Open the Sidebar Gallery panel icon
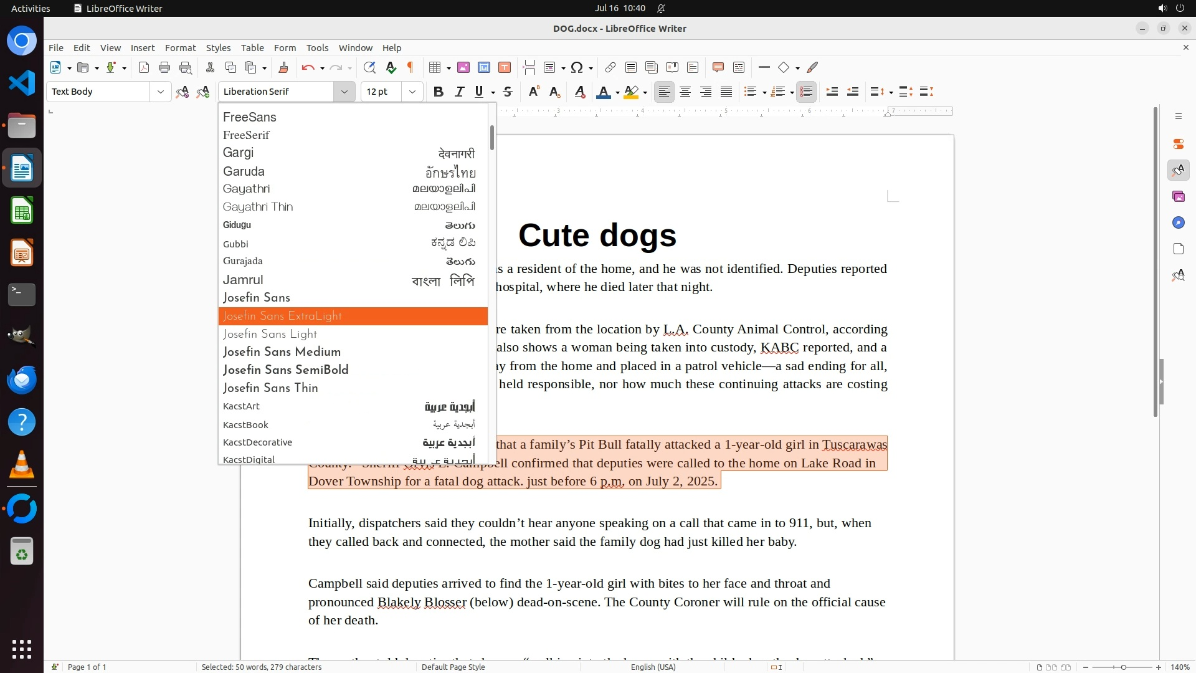The image size is (1196, 673). click(1178, 197)
